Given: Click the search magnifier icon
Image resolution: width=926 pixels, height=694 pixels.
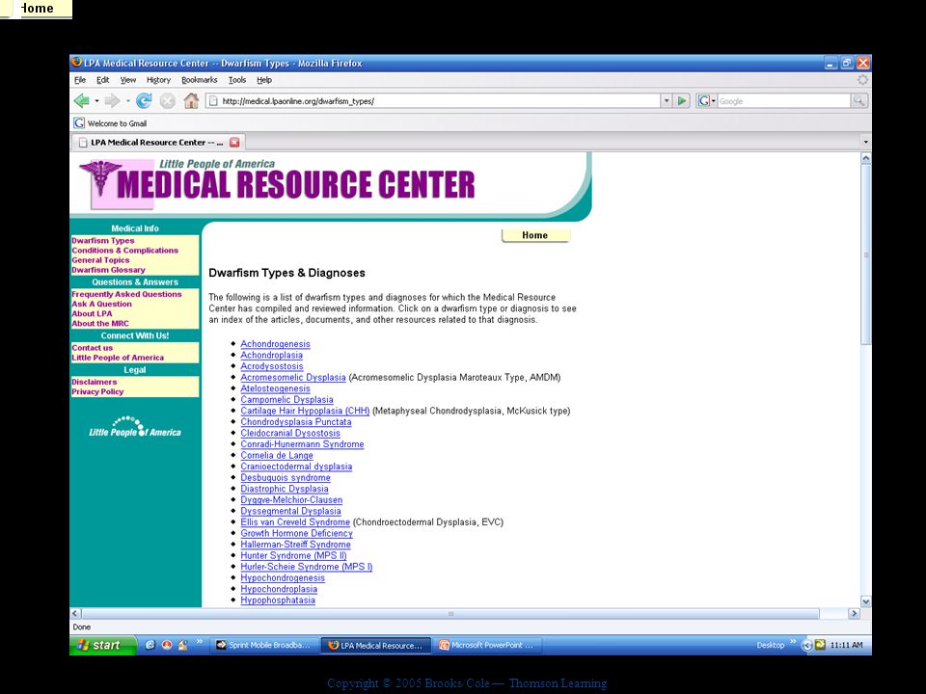Looking at the screenshot, I should [858, 101].
